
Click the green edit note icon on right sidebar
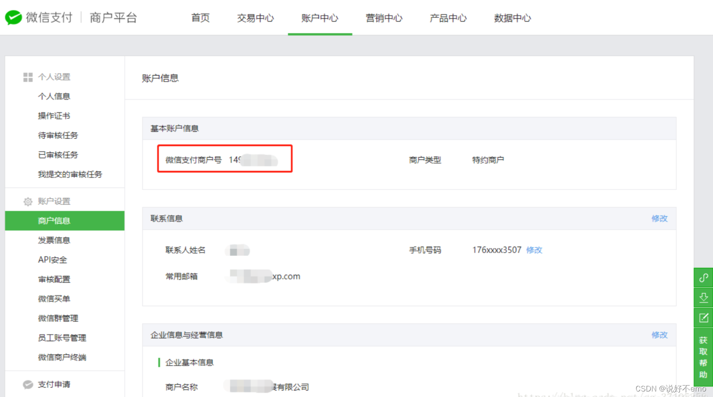click(x=703, y=318)
